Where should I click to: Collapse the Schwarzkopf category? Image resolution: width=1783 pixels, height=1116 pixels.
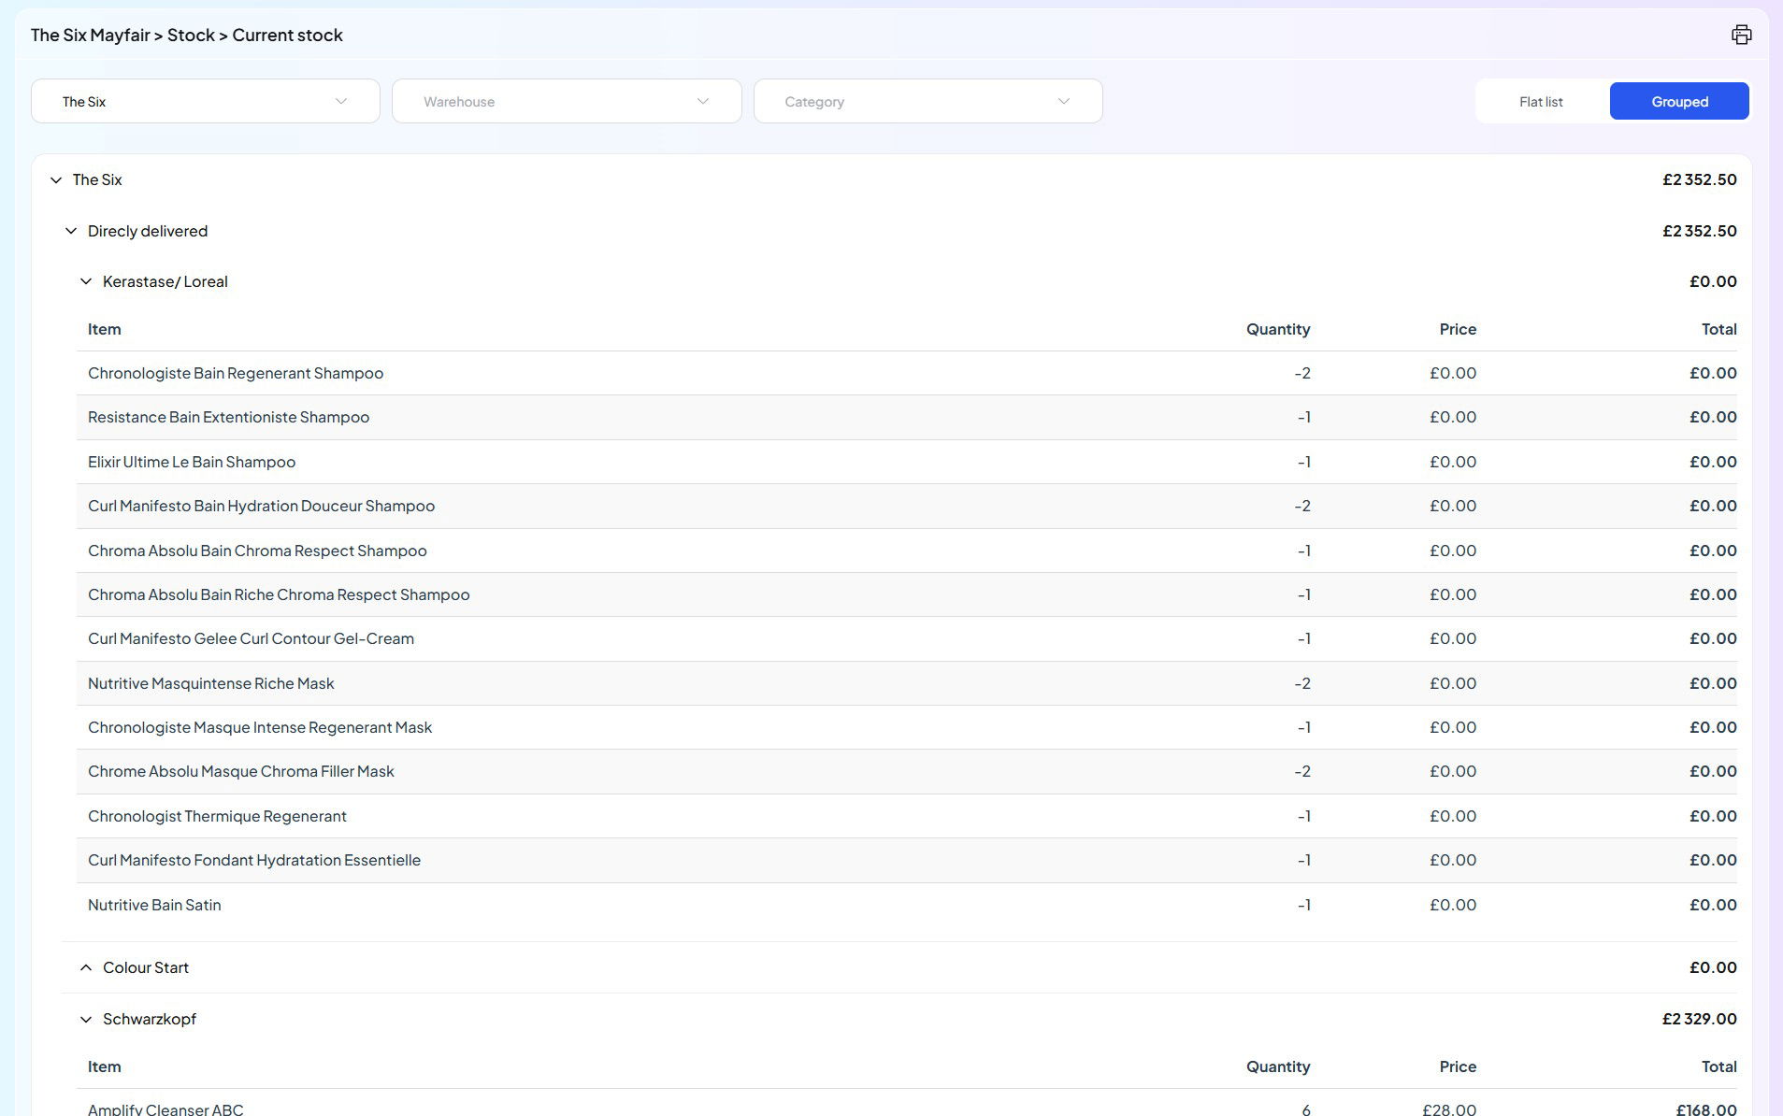tap(86, 1019)
